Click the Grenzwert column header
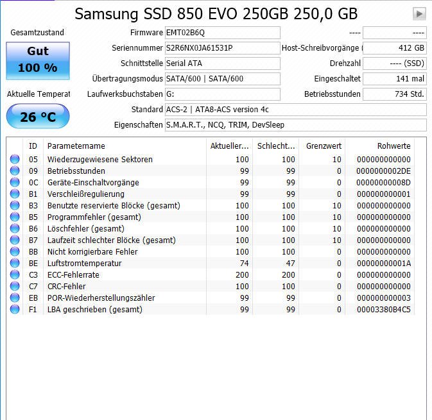Screen dimensions: 432x420 point(322,146)
